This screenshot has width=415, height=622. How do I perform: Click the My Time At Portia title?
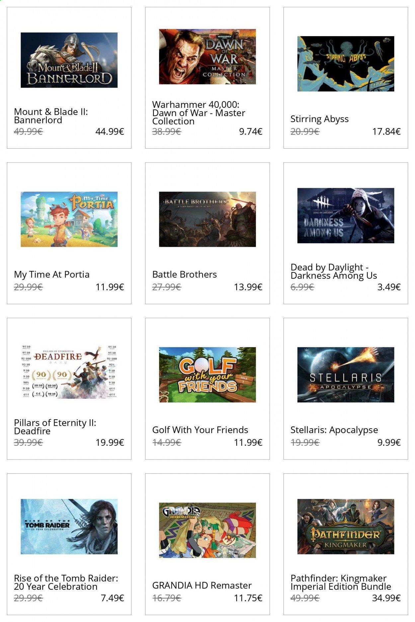pos(51,274)
